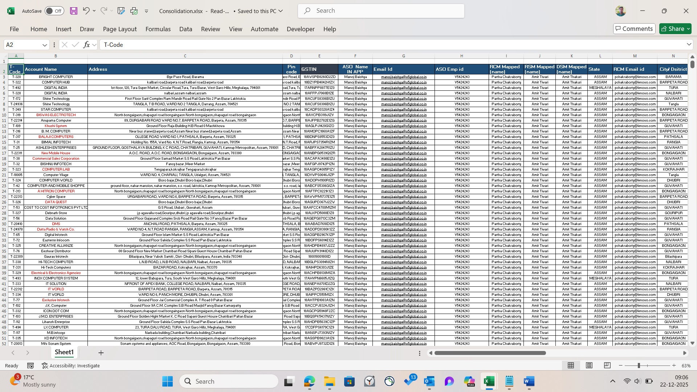Click the zoom out minus button
697x392 pixels.
coord(621,366)
